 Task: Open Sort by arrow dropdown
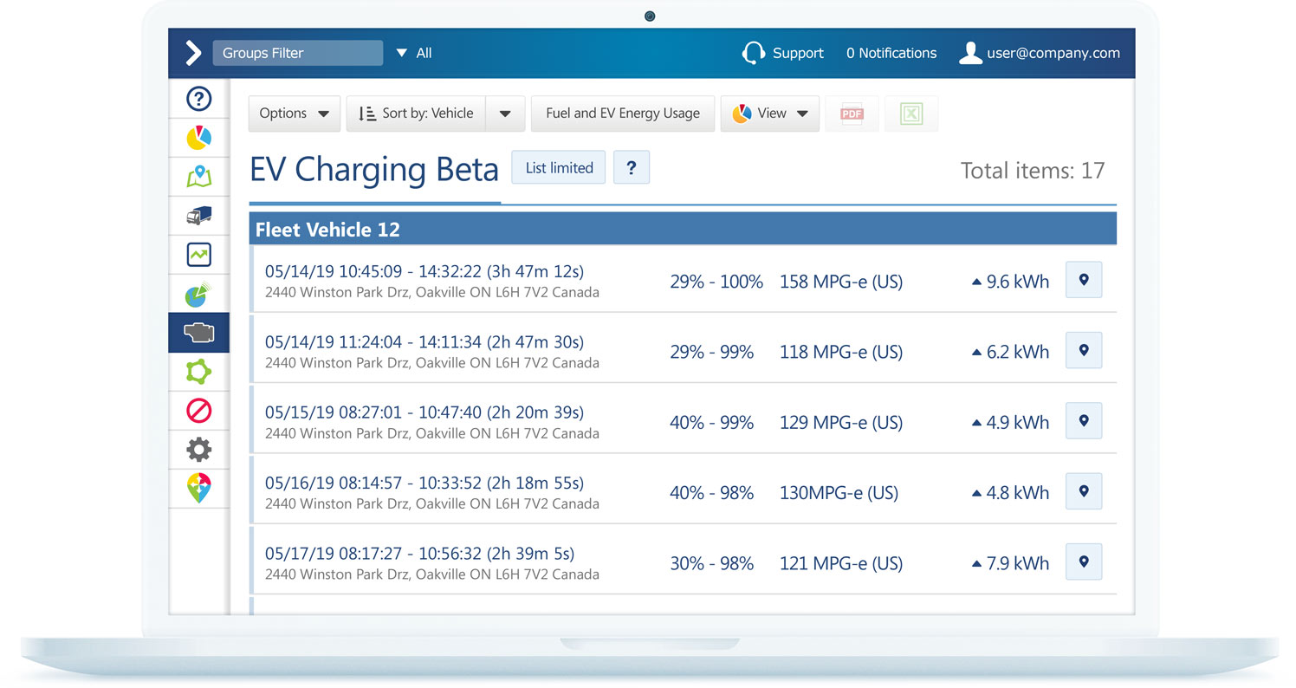pyautogui.click(x=505, y=114)
